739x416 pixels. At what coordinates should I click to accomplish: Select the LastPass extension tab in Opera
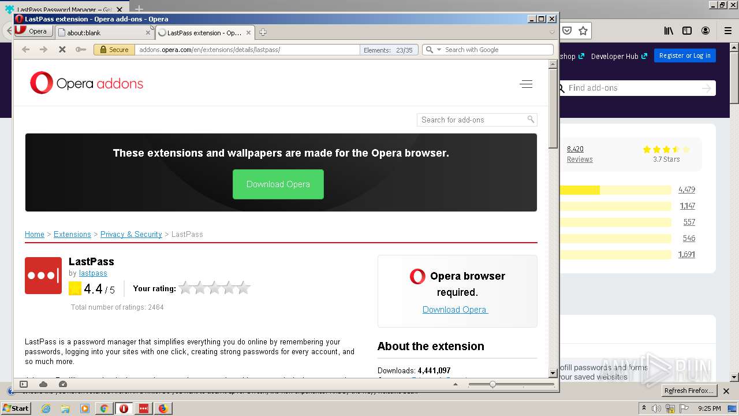tap(205, 33)
